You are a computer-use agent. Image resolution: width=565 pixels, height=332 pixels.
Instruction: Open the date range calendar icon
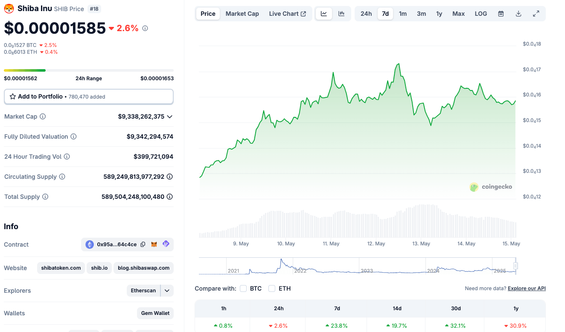[500, 13]
